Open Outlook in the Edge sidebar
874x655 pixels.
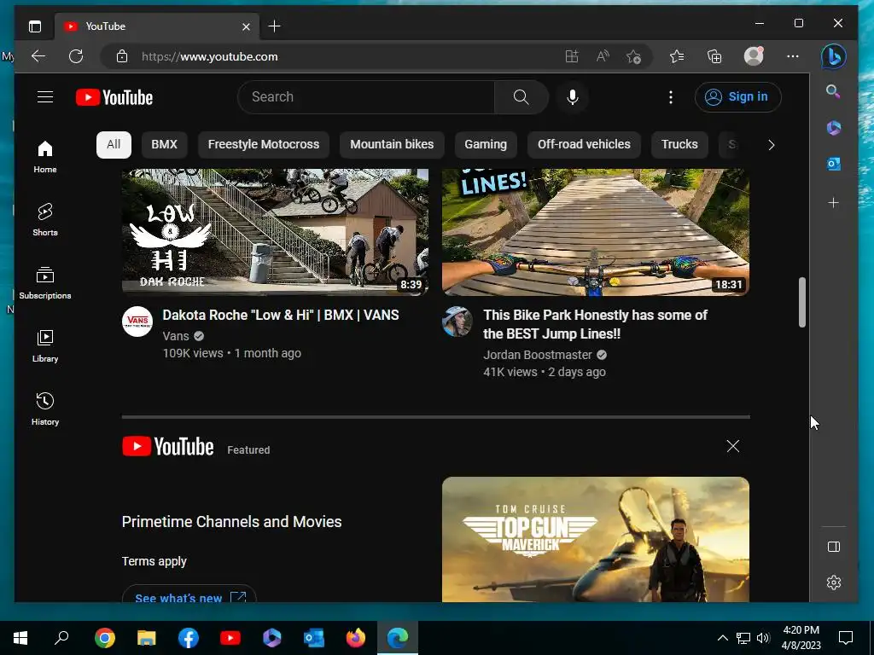pos(833,164)
